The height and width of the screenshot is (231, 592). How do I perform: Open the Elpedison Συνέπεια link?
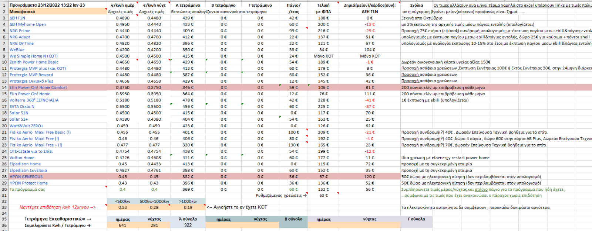coord(28,170)
